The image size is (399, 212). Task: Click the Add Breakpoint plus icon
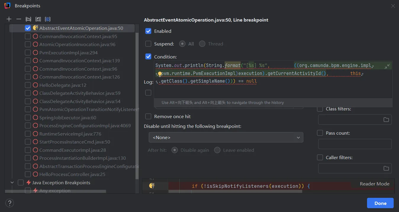(x=9, y=19)
